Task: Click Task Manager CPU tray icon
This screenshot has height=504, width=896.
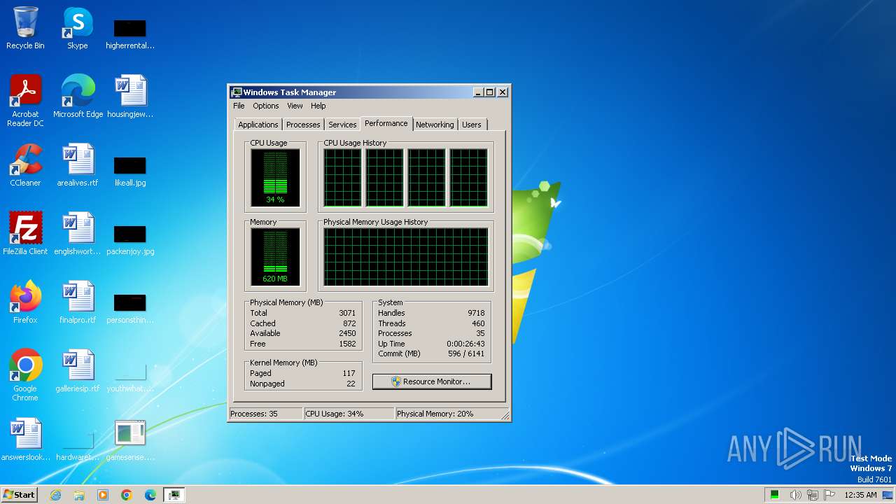Action: [775, 495]
